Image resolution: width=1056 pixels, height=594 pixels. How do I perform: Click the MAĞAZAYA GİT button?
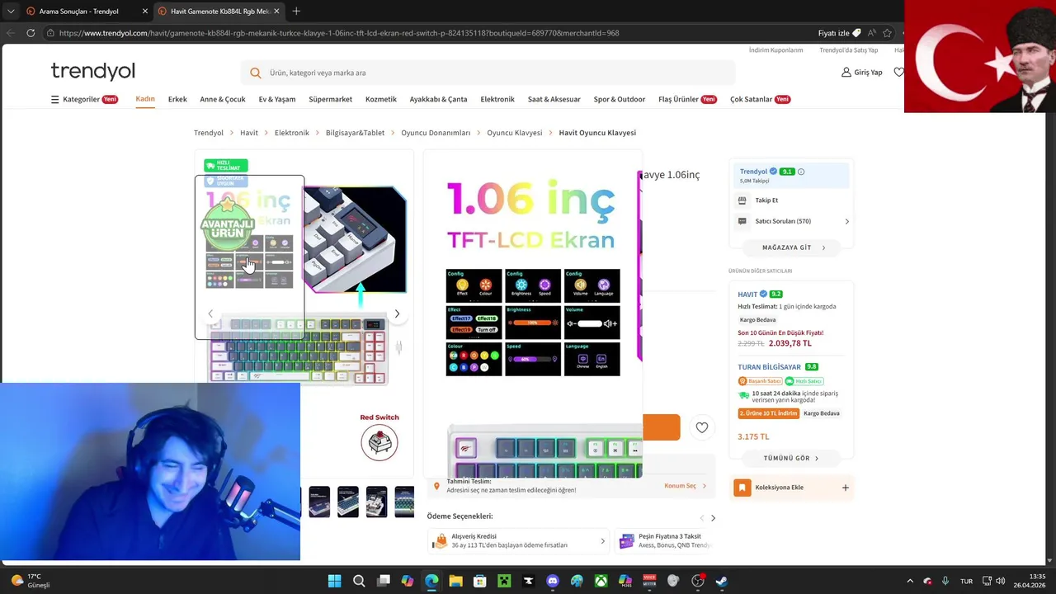click(791, 247)
